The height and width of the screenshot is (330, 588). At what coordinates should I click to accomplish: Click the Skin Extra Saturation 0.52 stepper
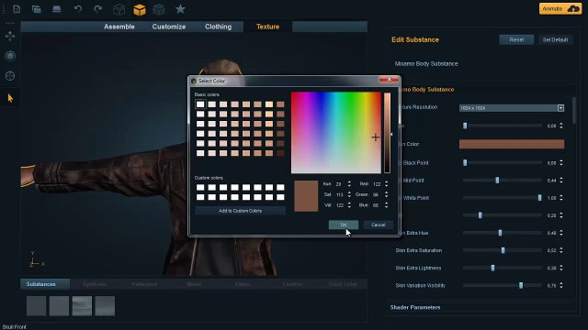coord(561,250)
